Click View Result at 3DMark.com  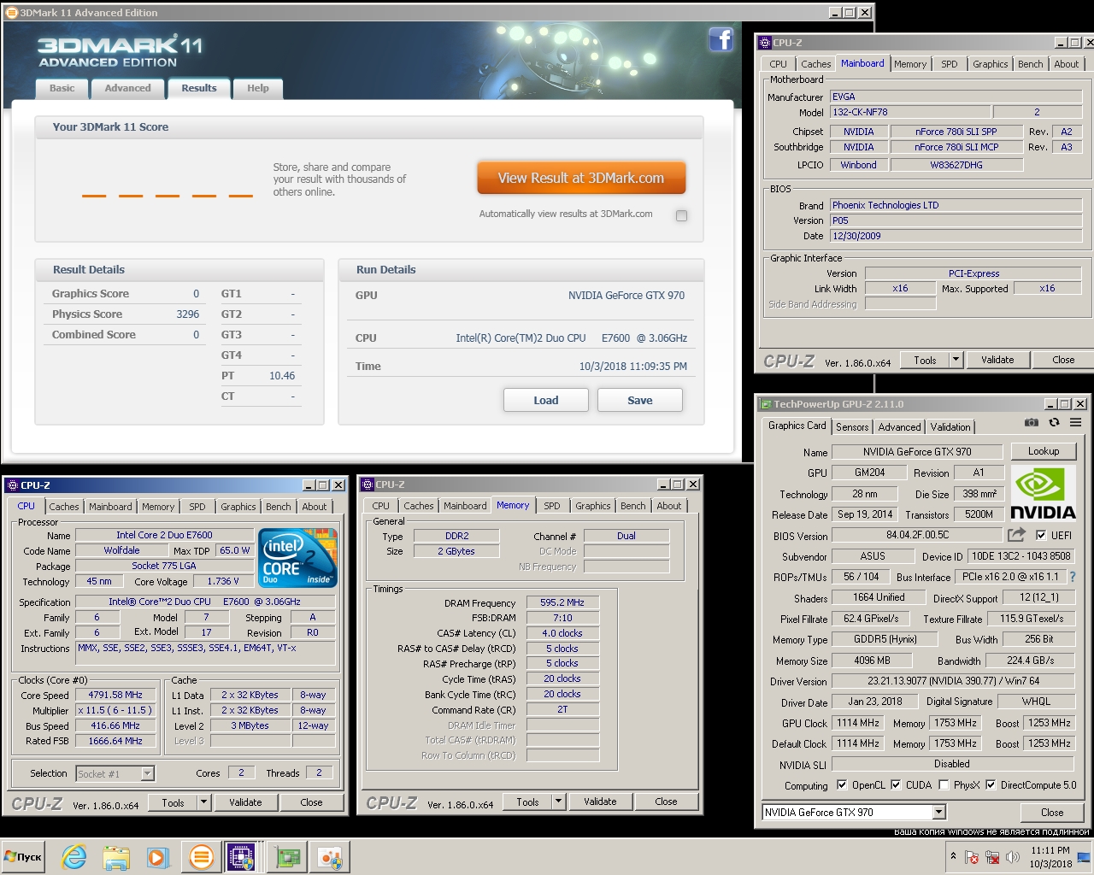[x=581, y=178]
